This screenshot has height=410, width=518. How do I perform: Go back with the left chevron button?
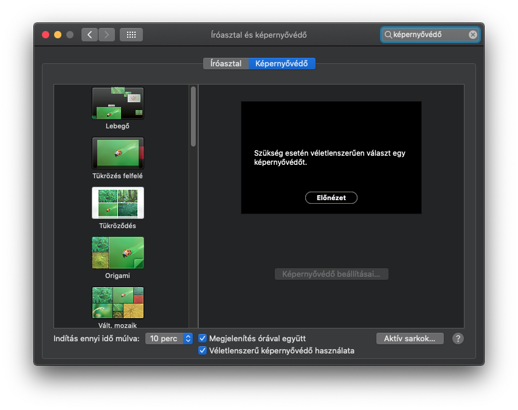(89, 35)
